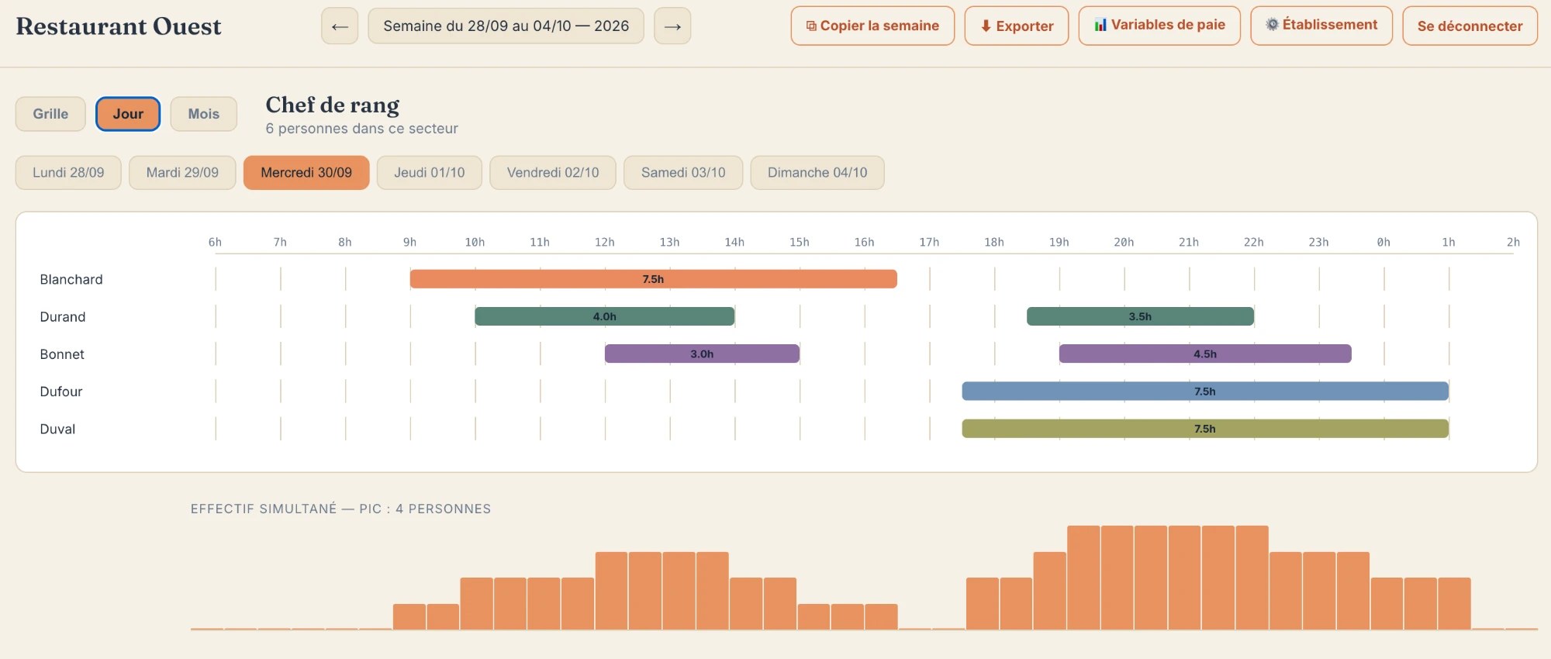Open Bonnet's purple 4.5h evening shift
This screenshot has width=1551, height=659.
(1205, 354)
